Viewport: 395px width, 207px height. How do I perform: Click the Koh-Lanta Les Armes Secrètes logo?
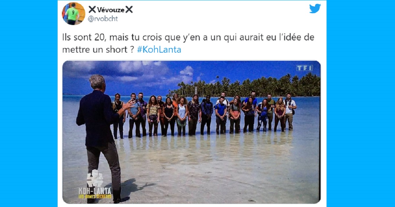(x=95, y=185)
